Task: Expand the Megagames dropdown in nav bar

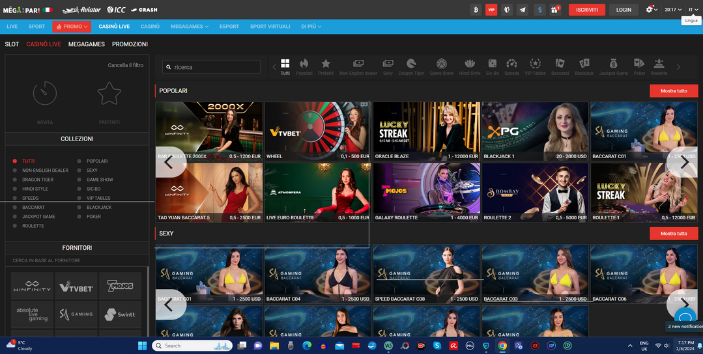Action: tap(189, 27)
